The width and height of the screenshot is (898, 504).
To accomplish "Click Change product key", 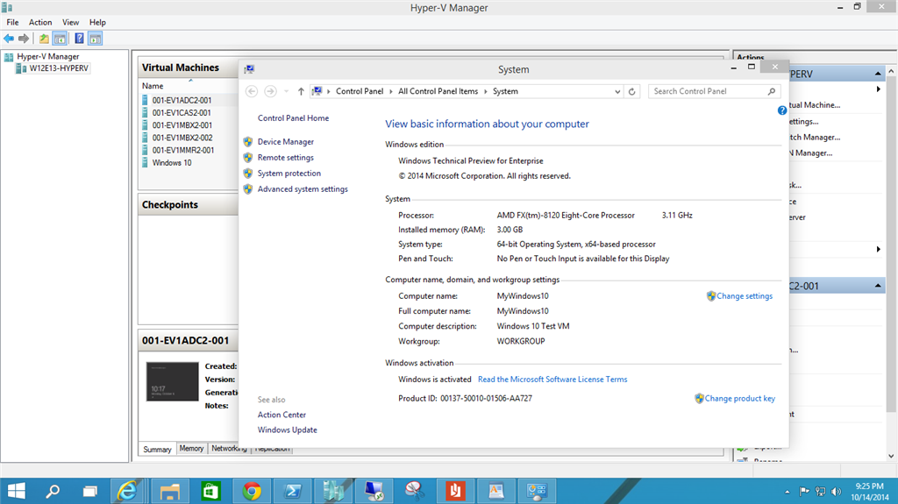I will (739, 399).
